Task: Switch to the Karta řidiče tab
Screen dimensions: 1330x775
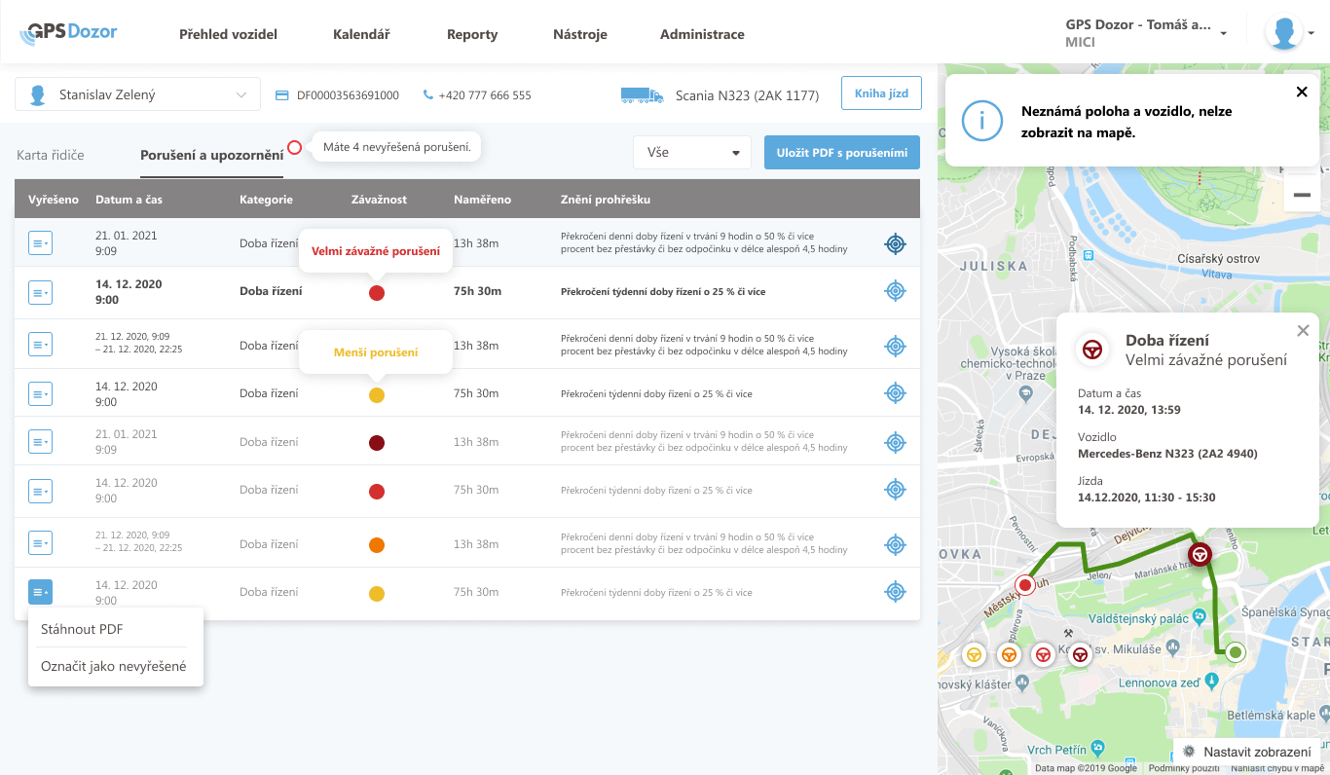Action: click(x=51, y=155)
